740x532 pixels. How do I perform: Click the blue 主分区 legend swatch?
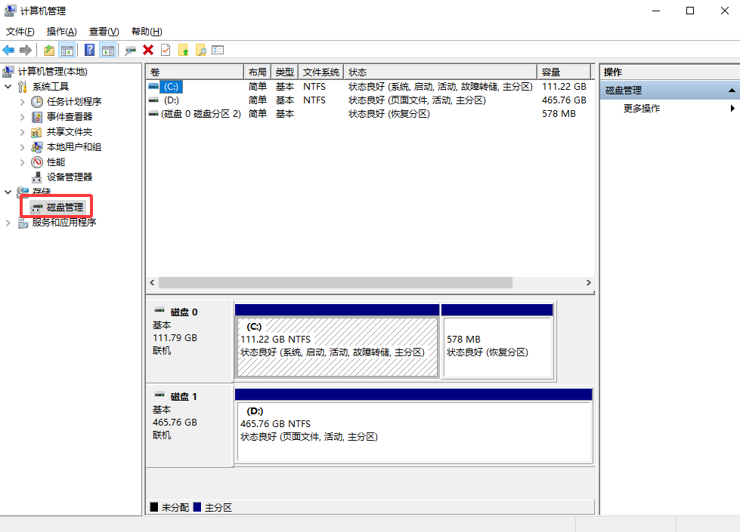[x=197, y=507]
